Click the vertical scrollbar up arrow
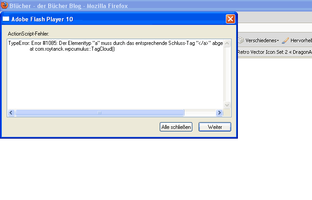 tap(227, 43)
